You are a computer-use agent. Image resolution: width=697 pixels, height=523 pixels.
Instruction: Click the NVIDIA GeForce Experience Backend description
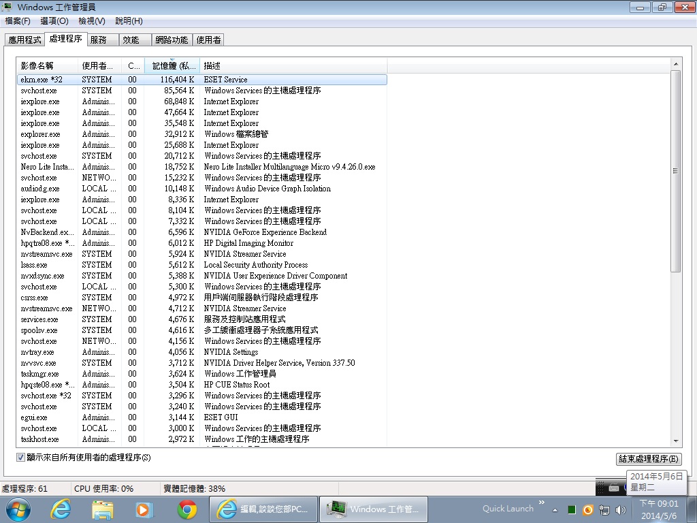[265, 232]
